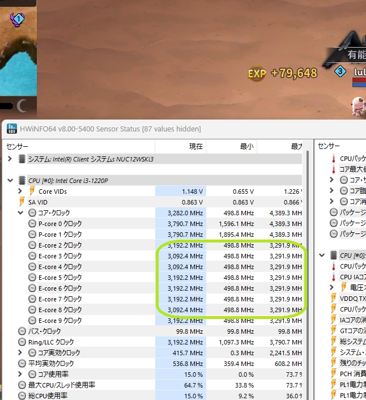366x400 pixels.
Task: Click the Core VIDs lightning bolt icon
Action: pyautogui.click(x=32, y=191)
